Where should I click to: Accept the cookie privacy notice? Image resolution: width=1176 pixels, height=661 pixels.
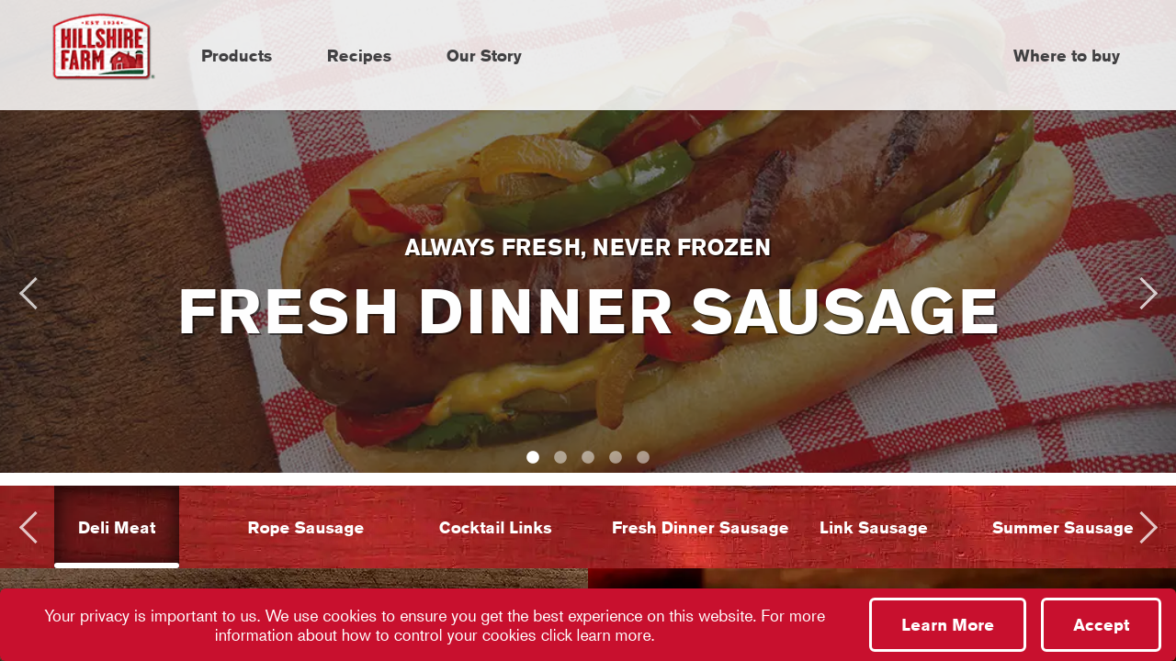point(1101,625)
